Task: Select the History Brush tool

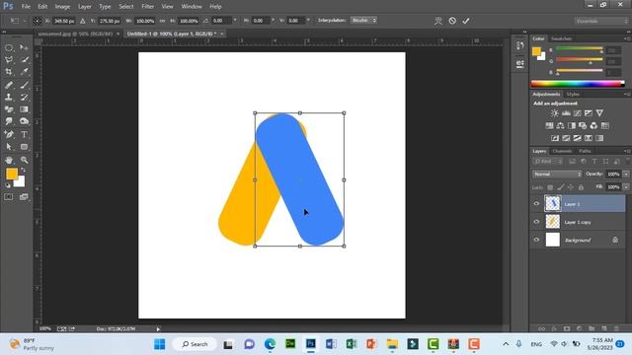Action: point(24,97)
